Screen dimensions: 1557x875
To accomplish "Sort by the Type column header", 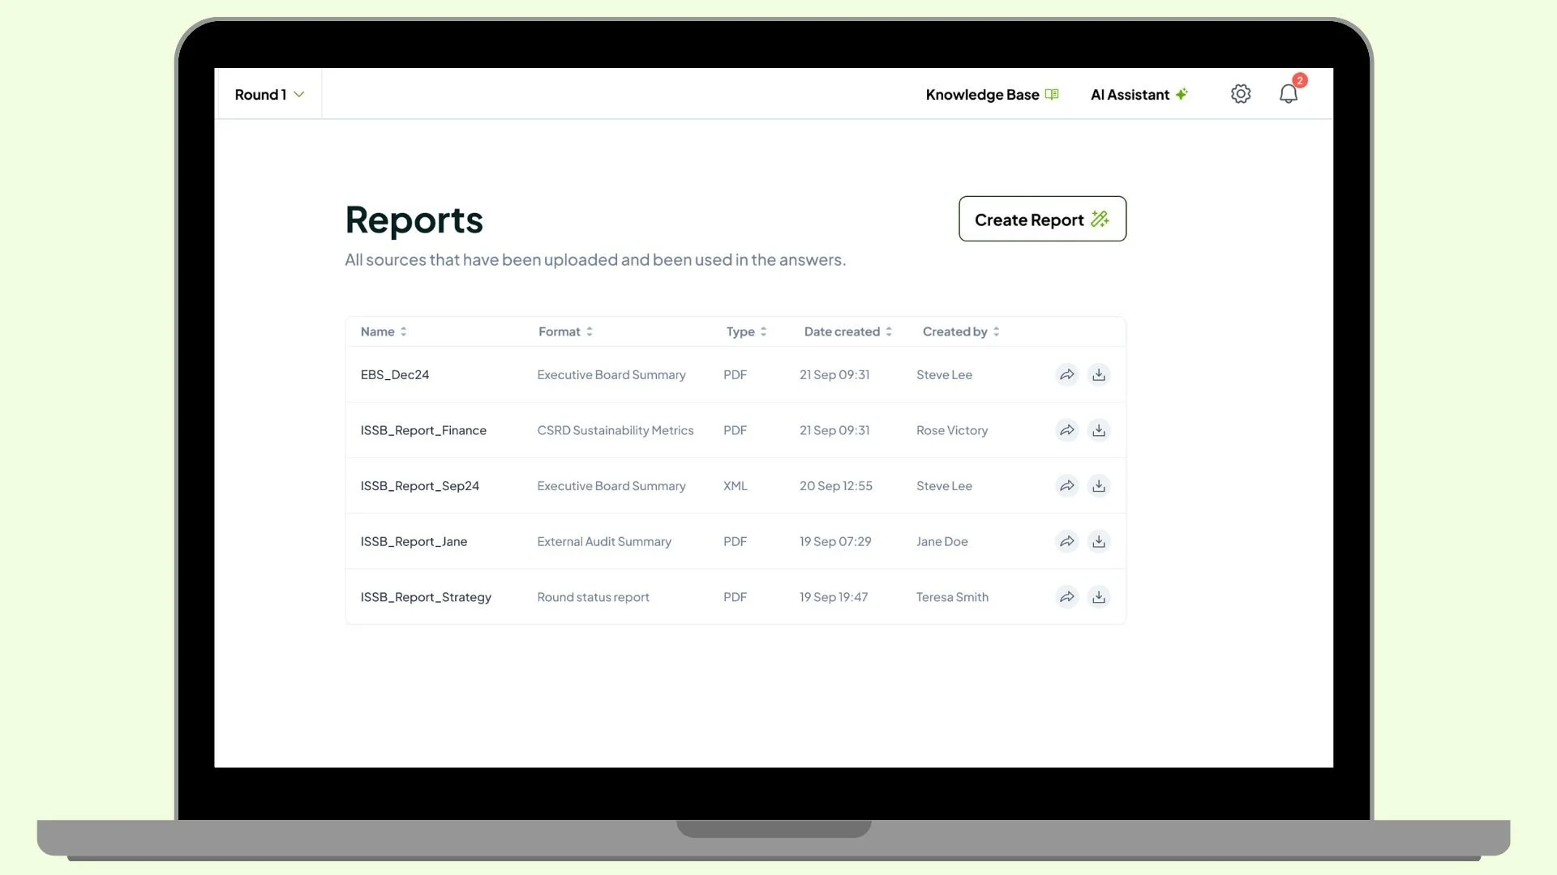I will [746, 331].
